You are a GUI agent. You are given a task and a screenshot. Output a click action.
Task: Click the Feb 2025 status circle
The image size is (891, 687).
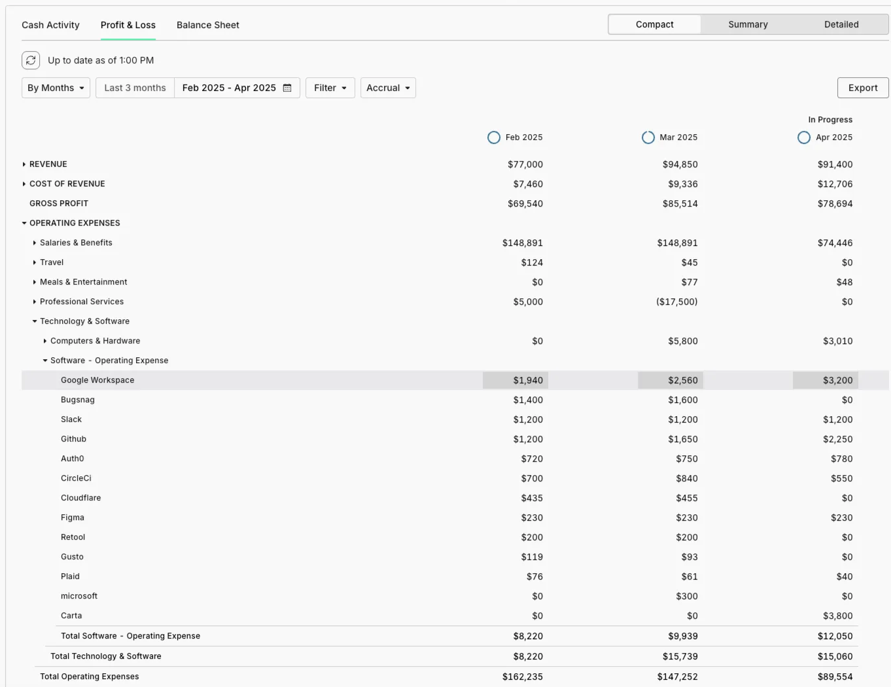click(494, 137)
